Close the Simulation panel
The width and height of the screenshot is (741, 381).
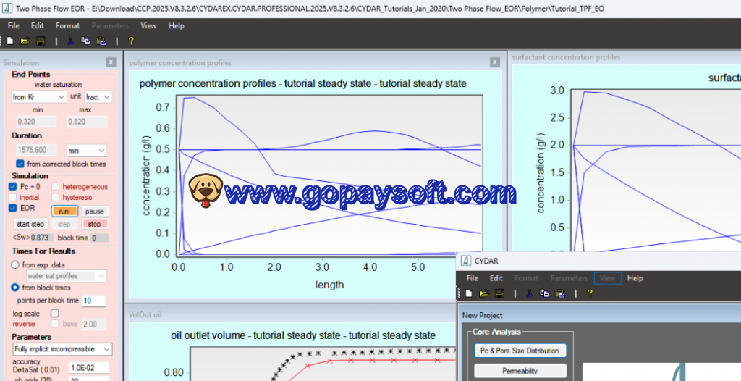tap(111, 62)
